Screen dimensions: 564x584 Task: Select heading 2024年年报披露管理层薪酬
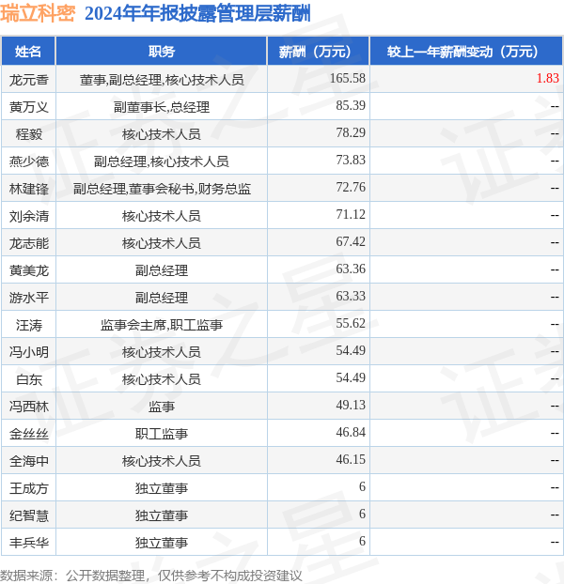pos(197,14)
